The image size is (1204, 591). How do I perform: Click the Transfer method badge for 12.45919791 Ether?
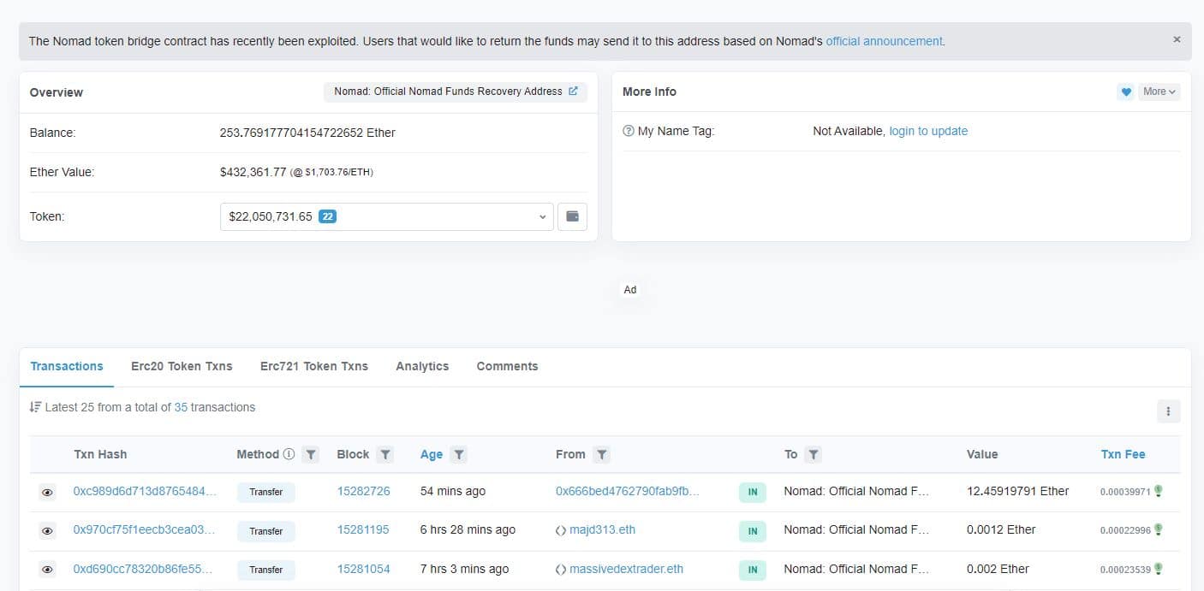click(266, 493)
